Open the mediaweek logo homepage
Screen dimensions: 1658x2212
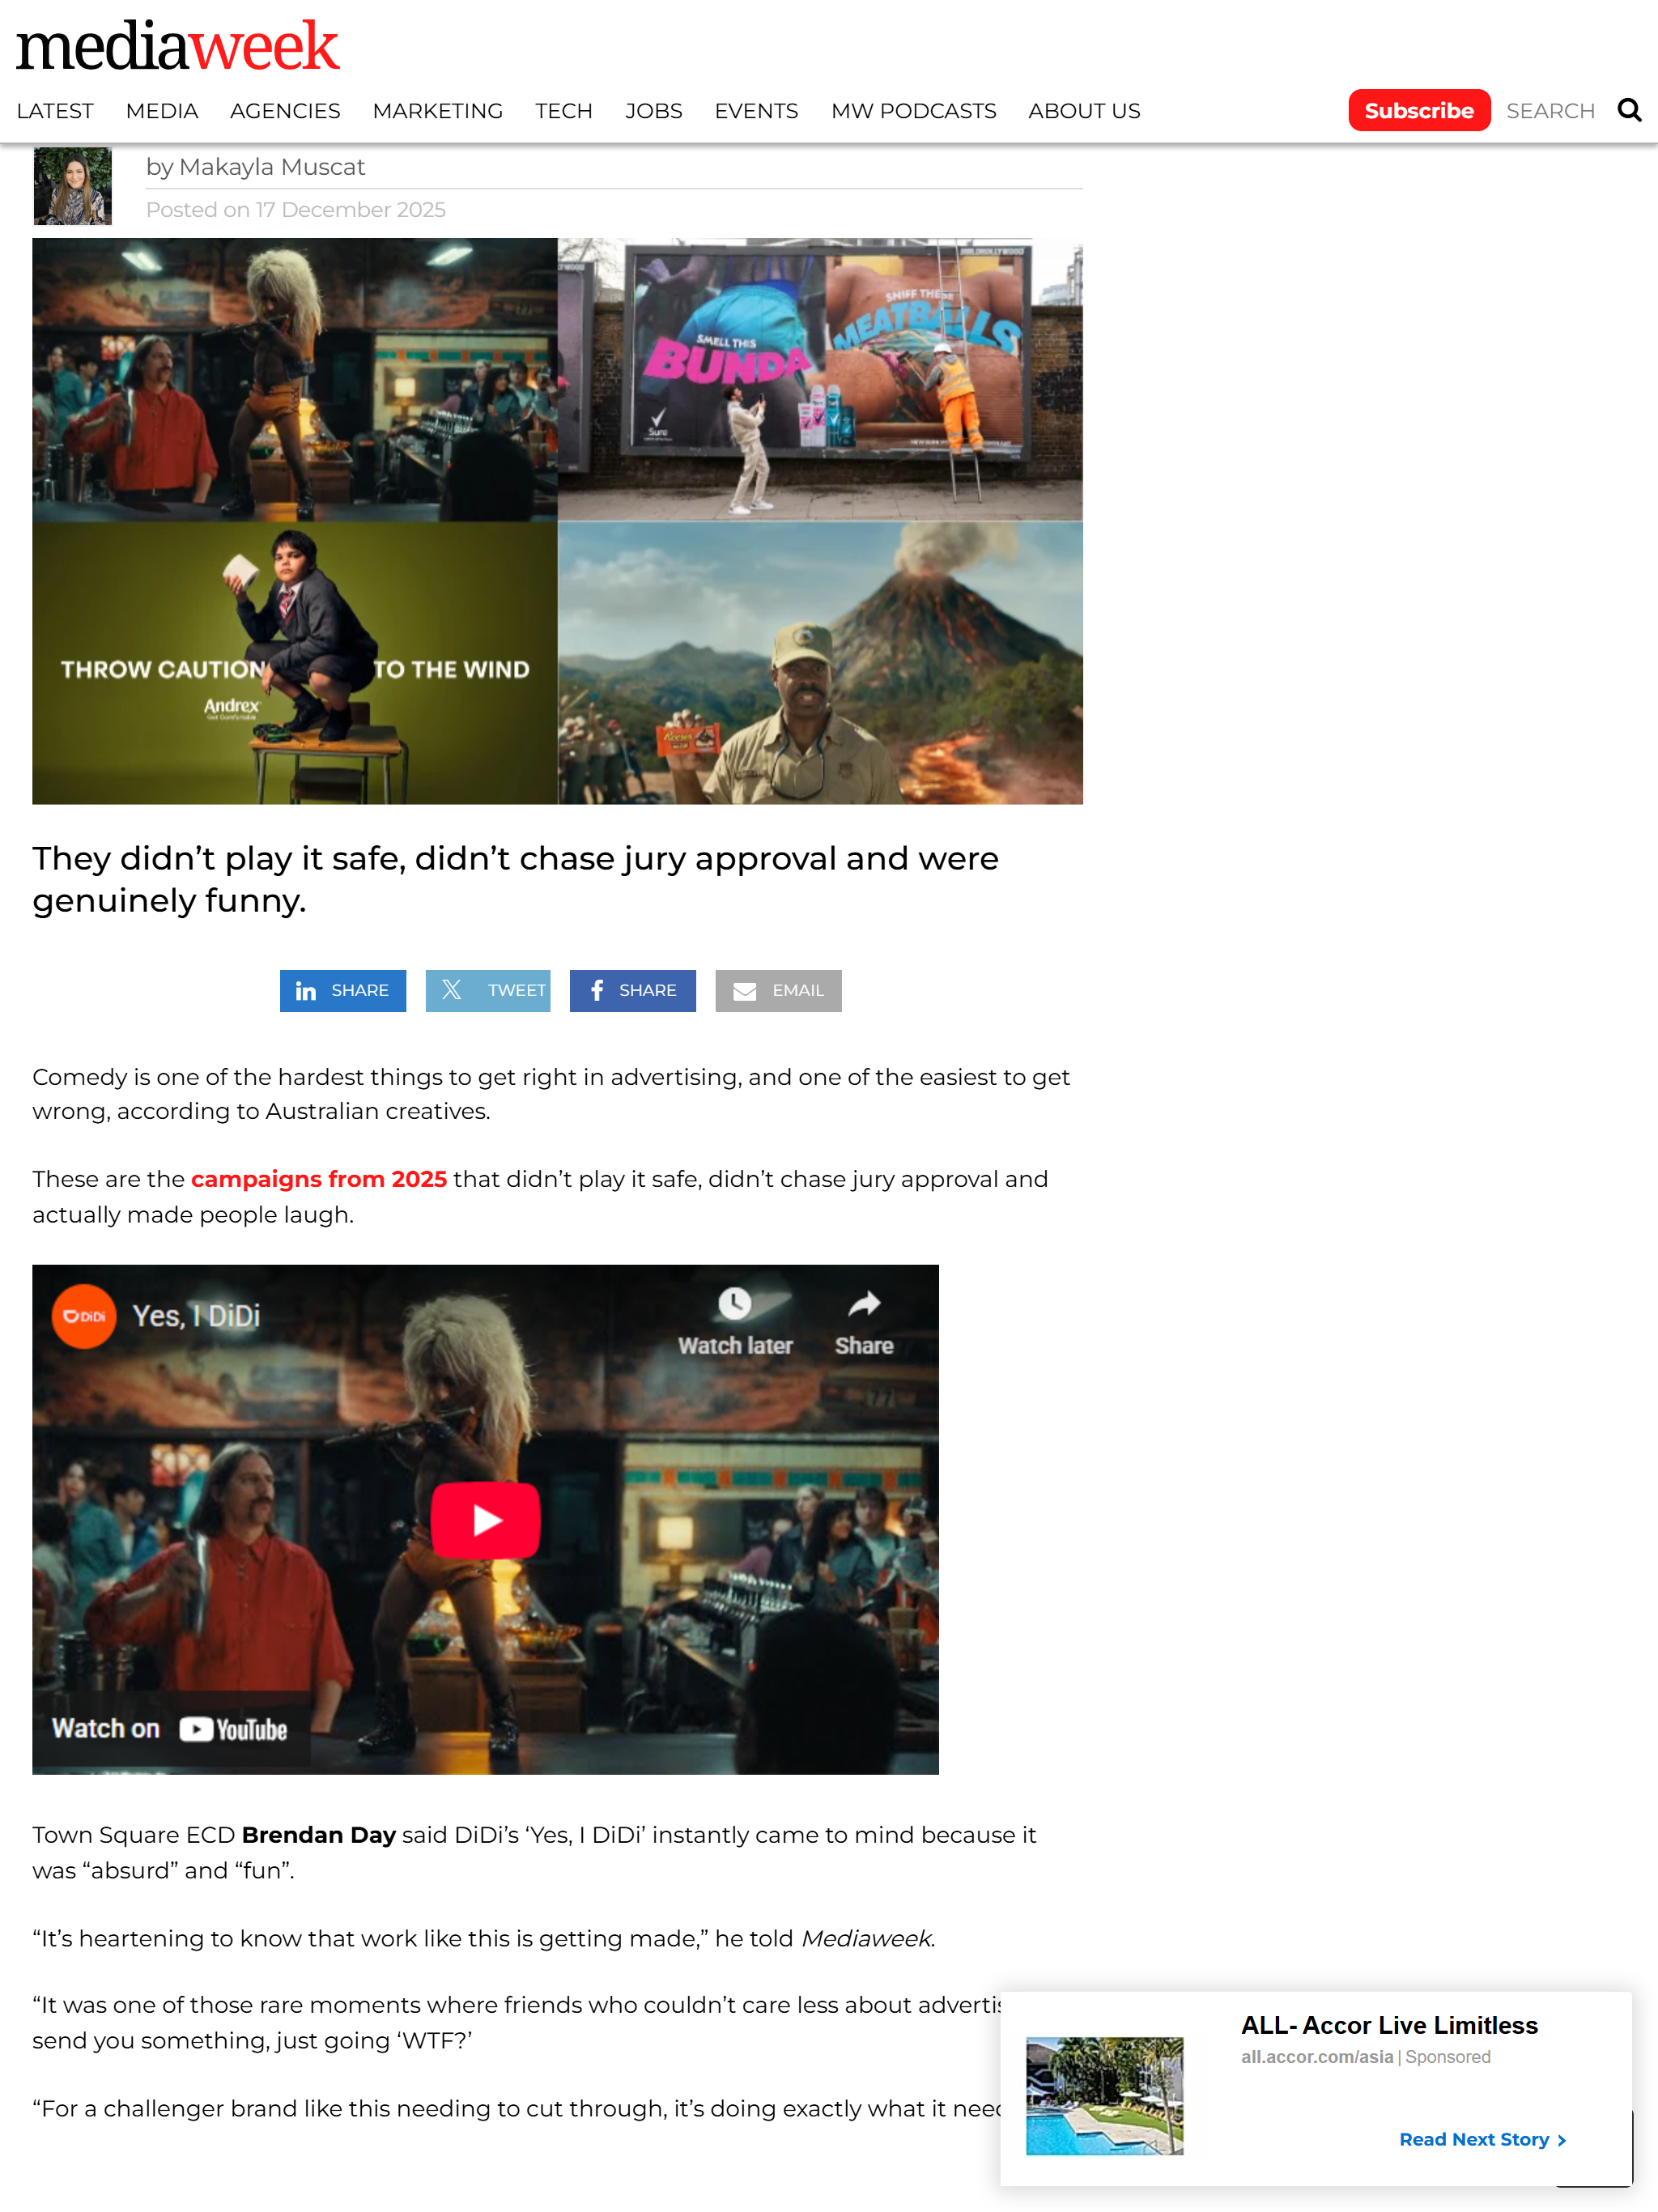pos(178,46)
